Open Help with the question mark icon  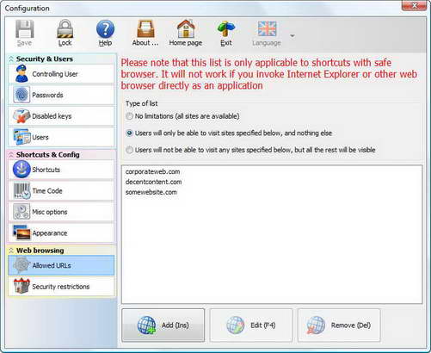coord(105,29)
